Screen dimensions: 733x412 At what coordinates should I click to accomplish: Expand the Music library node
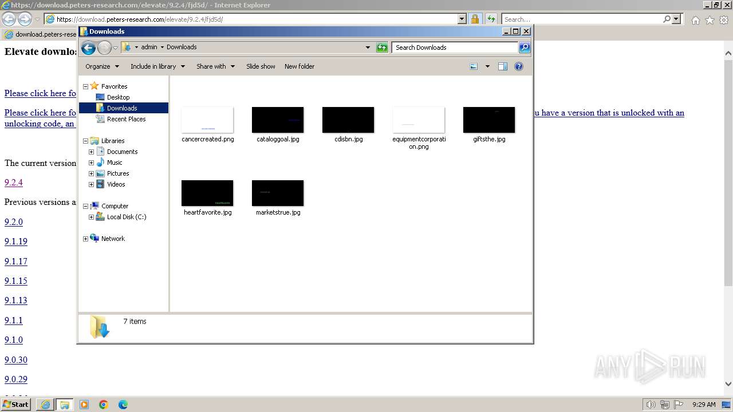tap(91, 163)
